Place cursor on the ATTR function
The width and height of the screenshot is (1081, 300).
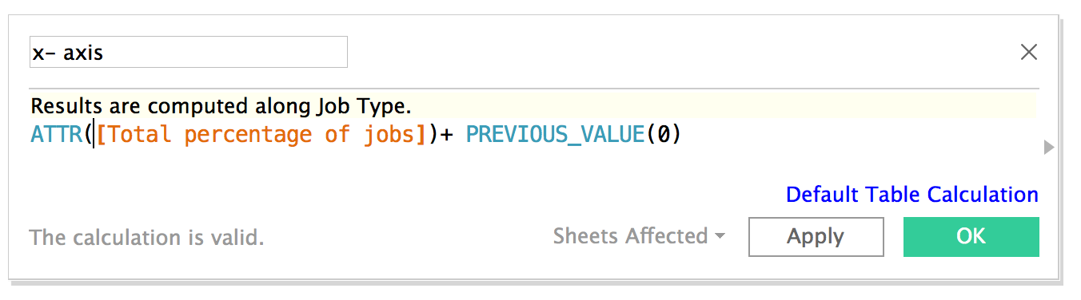pyautogui.click(x=58, y=135)
